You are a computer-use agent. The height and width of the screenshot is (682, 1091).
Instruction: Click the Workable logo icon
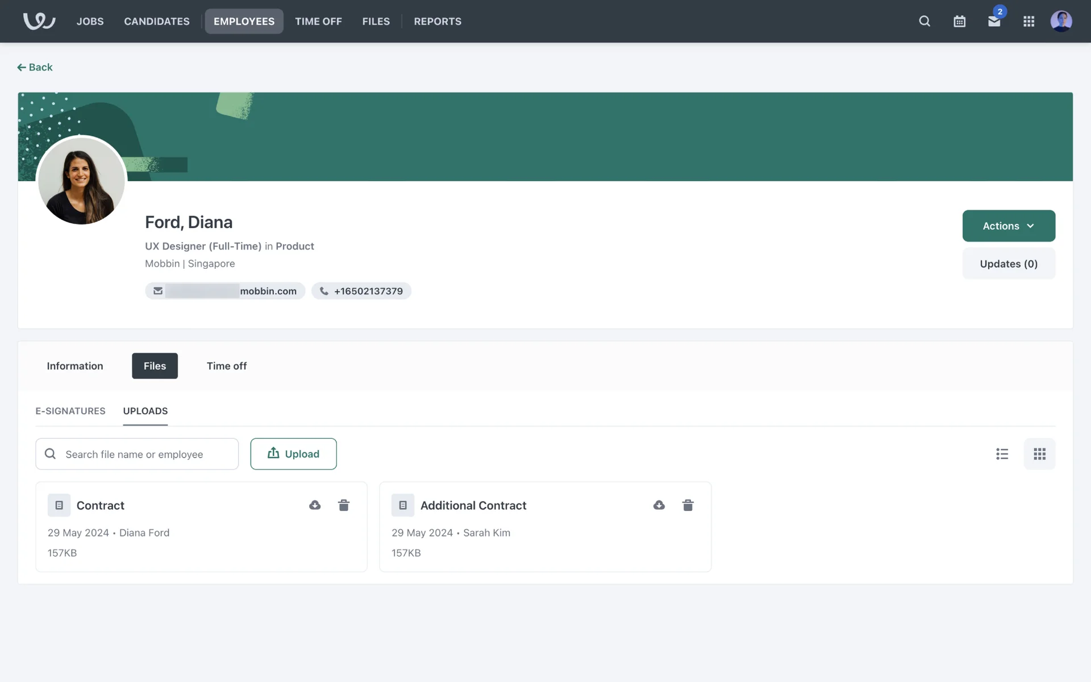(39, 21)
